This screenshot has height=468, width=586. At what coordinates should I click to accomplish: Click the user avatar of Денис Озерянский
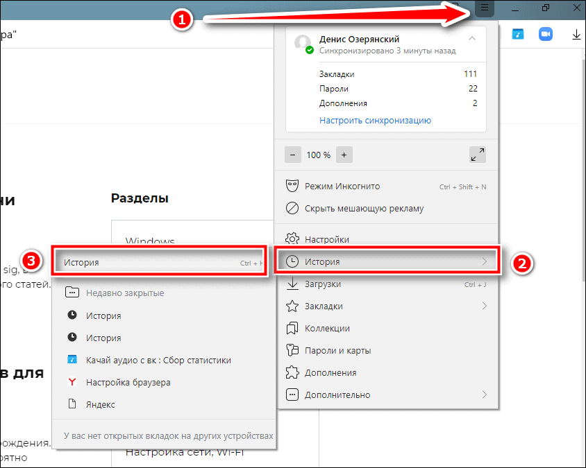coord(303,43)
